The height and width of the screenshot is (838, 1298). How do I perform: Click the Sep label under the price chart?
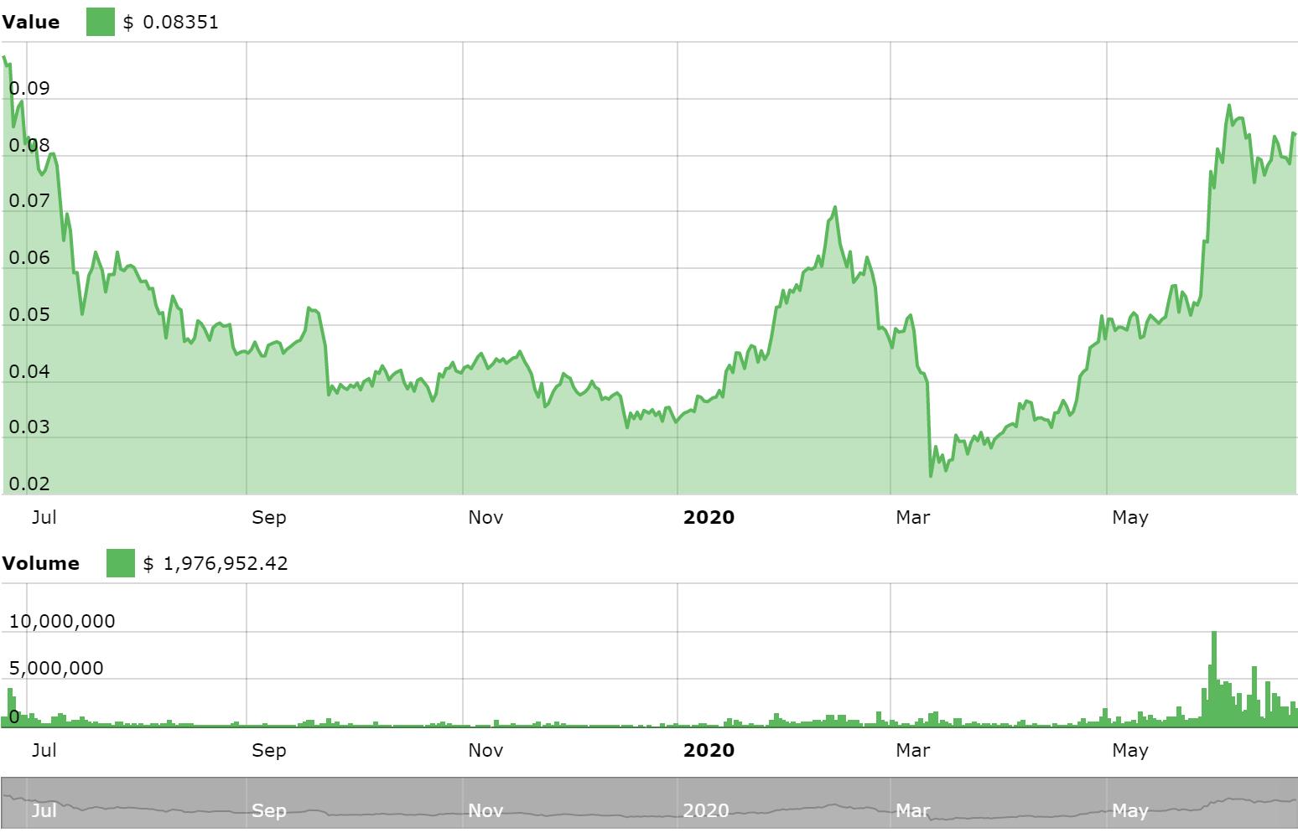click(x=269, y=517)
